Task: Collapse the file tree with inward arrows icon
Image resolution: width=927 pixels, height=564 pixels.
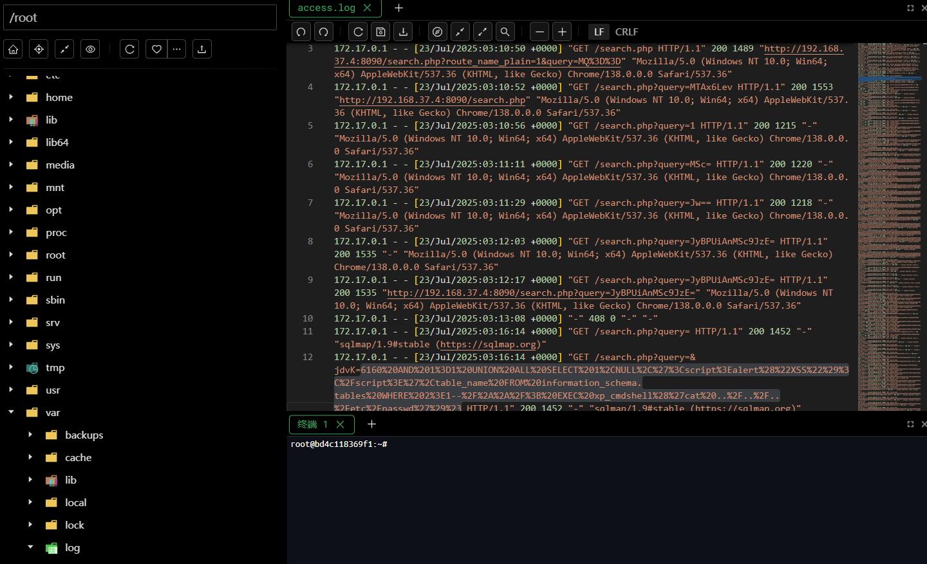Action: (x=64, y=49)
